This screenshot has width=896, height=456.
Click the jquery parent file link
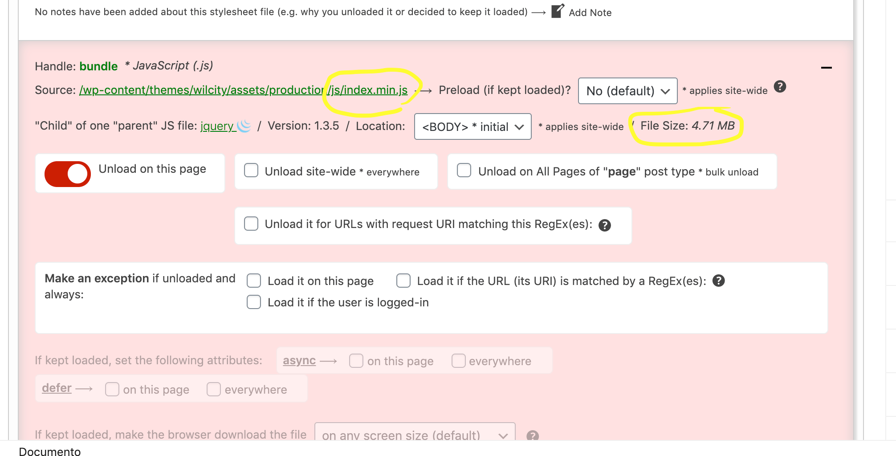pyautogui.click(x=217, y=126)
